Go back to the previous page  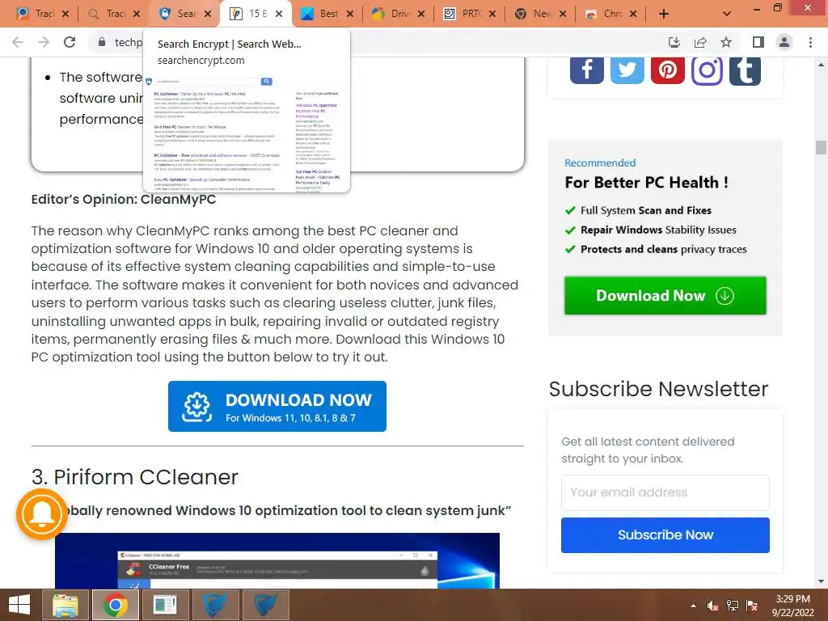tap(18, 42)
